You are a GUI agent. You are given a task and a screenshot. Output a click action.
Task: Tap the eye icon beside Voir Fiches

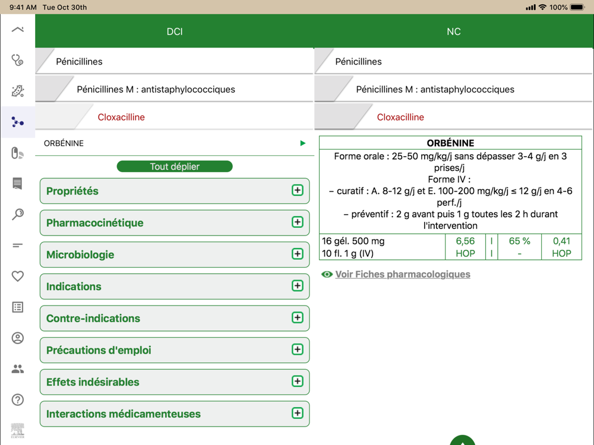tap(327, 274)
